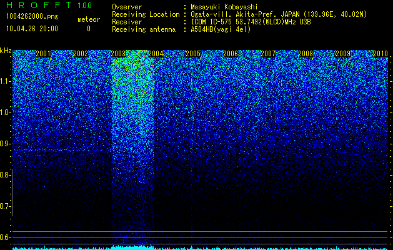
Task: Select the ICOM IC-575 53.7492 MHz USB text
Action: [251, 22]
